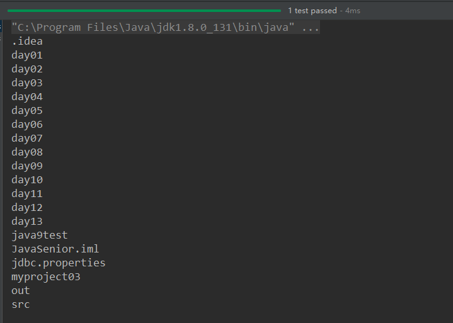
Task: Select the 'day03' output line
Action: click(x=27, y=83)
